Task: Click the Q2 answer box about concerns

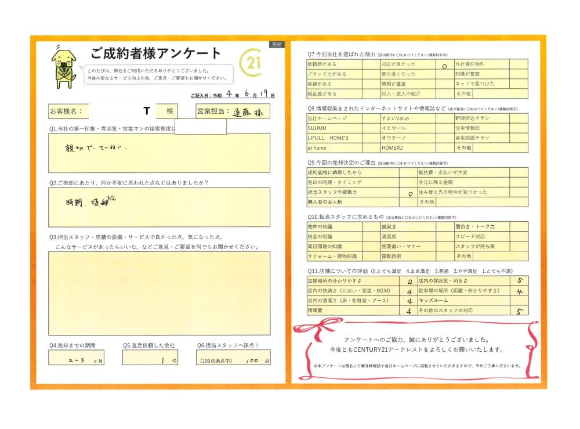Action: coord(159,207)
